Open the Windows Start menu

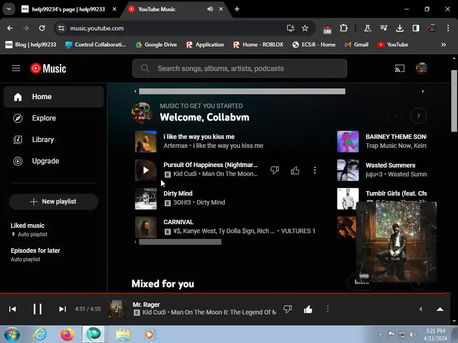pyautogui.click(x=12, y=334)
